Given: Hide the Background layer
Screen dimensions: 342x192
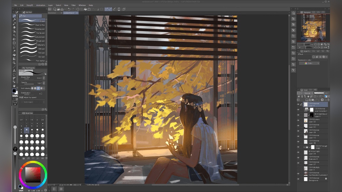Looking at the screenshot, I should tap(298, 179).
